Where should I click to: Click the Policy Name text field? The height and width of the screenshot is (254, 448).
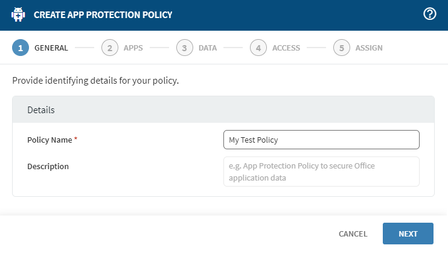(x=321, y=140)
